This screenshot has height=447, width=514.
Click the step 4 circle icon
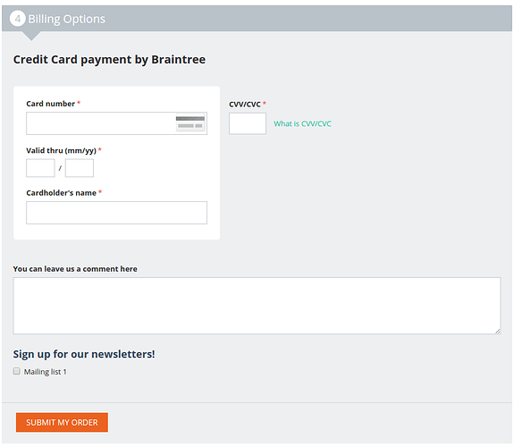18,19
